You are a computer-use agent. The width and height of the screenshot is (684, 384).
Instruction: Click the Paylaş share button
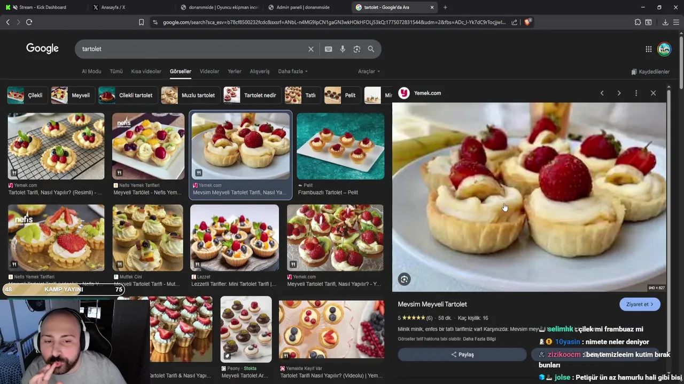click(x=462, y=354)
